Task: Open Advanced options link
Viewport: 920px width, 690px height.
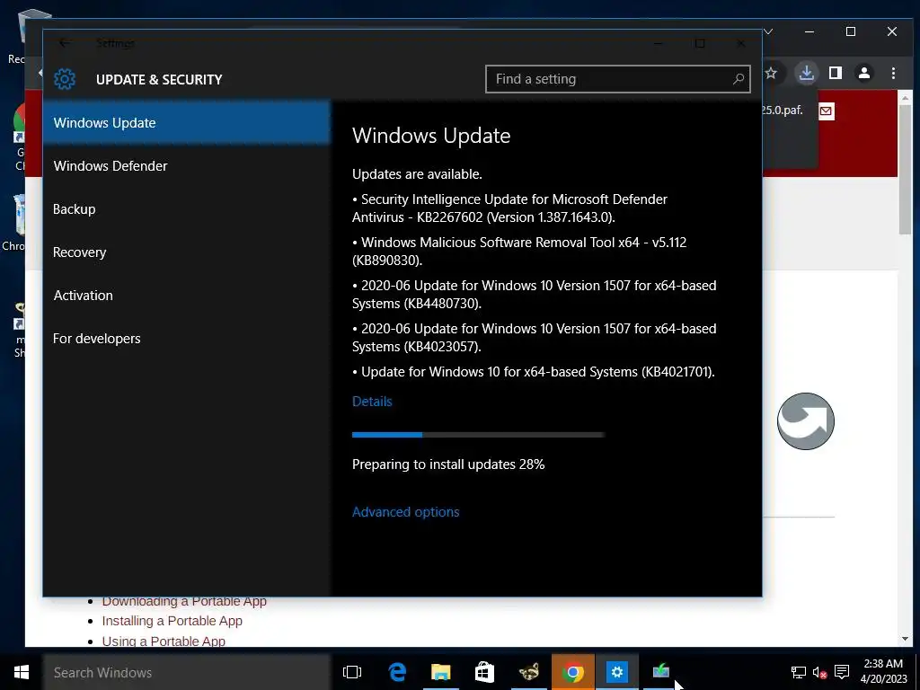Action: click(x=405, y=511)
